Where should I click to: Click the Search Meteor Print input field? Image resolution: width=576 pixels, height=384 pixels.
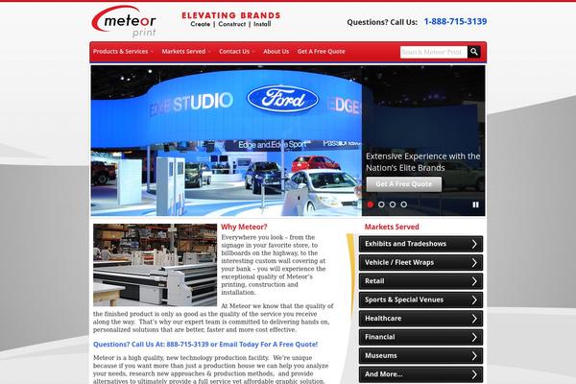pyautogui.click(x=434, y=52)
